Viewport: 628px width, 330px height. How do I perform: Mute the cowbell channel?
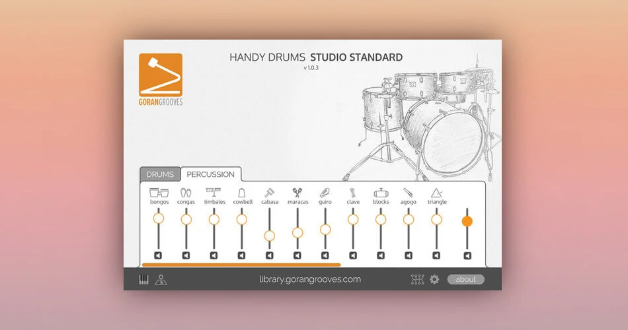pyautogui.click(x=241, y=255)
